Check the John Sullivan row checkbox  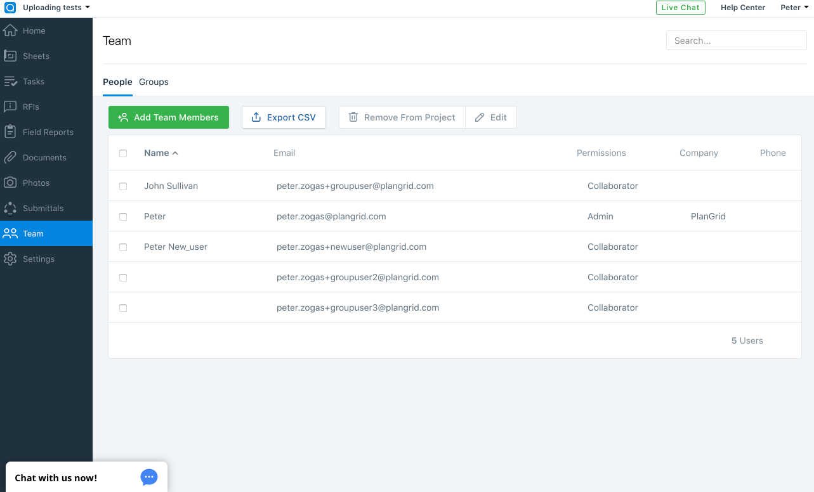click(123, 186)
